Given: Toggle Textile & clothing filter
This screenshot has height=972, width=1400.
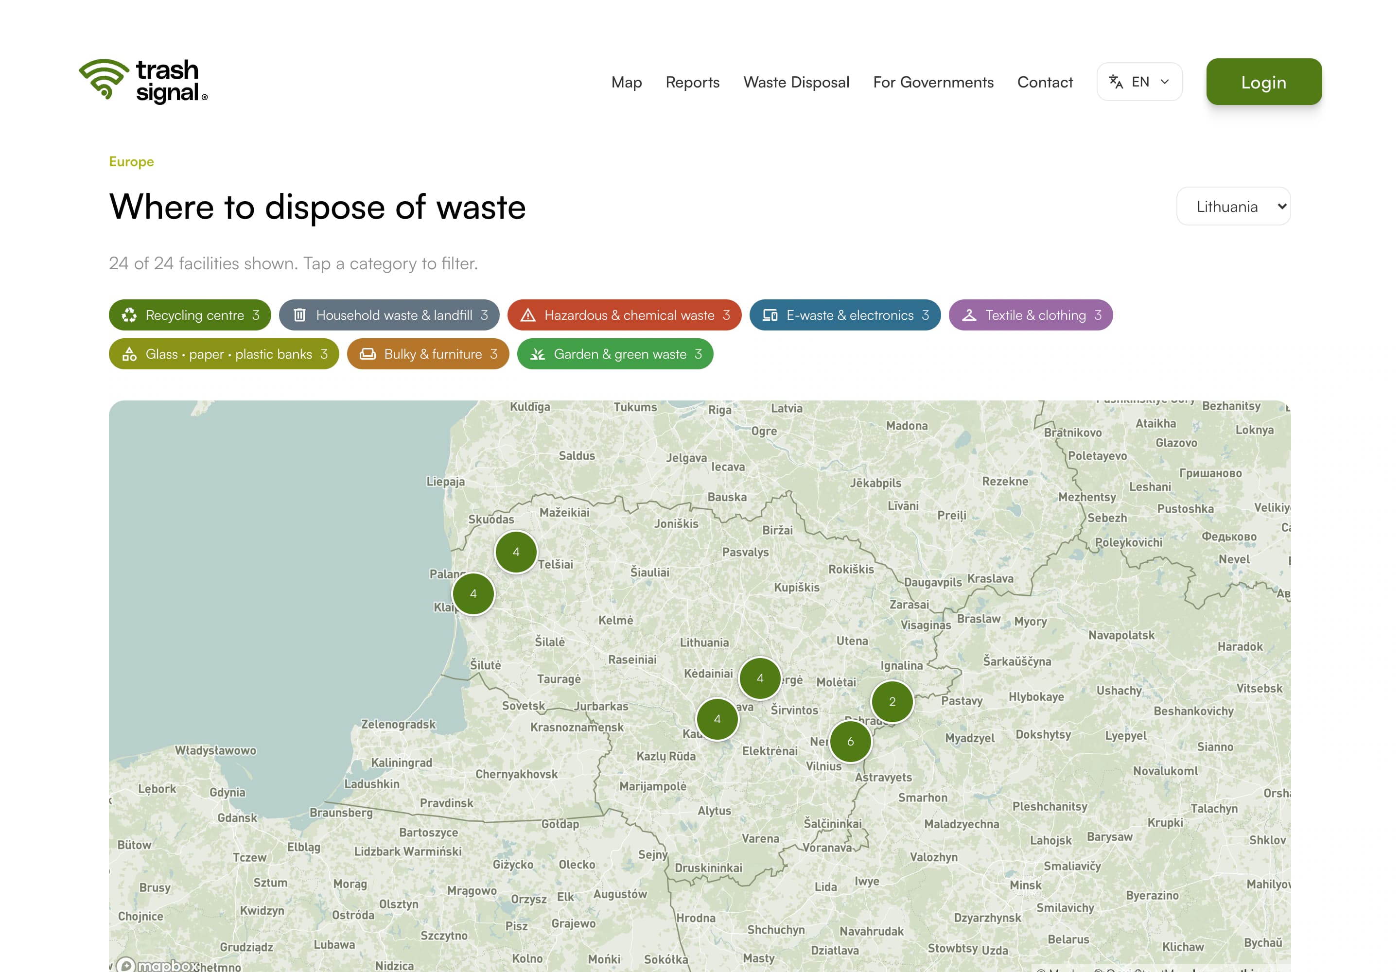Looking at the screenshot, I should point(1031,315).
